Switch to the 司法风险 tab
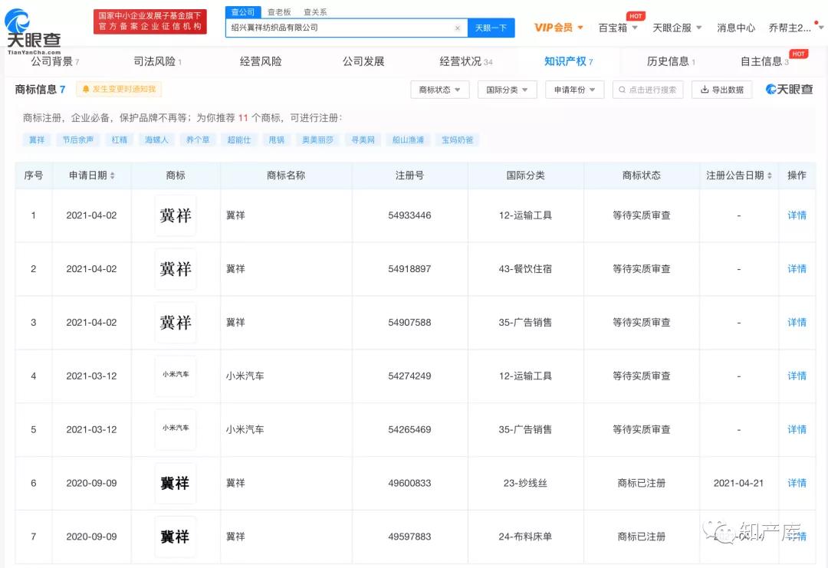 coord(157,61)
